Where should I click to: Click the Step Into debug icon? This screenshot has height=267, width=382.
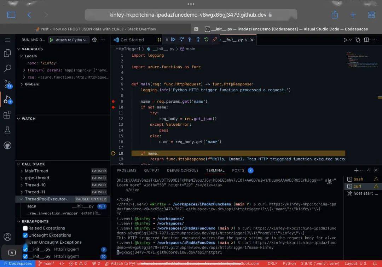coord(190,39)
